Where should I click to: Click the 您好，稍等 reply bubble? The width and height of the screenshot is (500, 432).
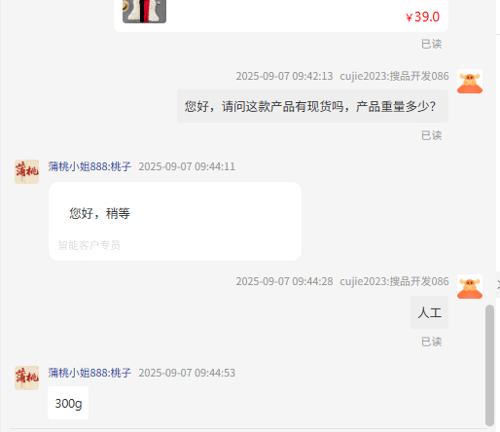point(175,221)
